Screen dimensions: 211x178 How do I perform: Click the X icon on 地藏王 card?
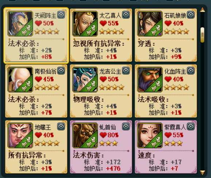(61, 127)
